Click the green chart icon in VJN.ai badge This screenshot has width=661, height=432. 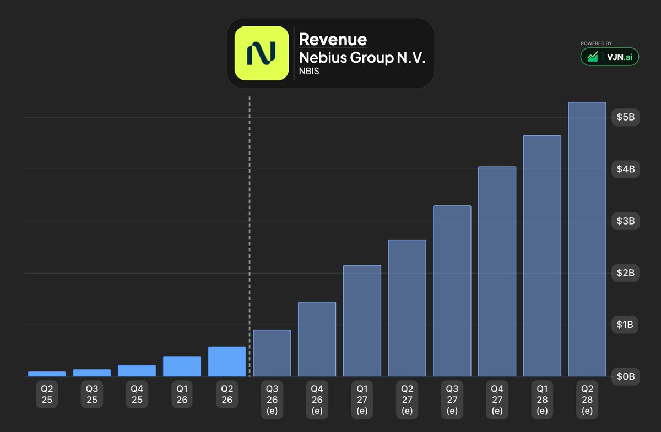tap(593, 57)
